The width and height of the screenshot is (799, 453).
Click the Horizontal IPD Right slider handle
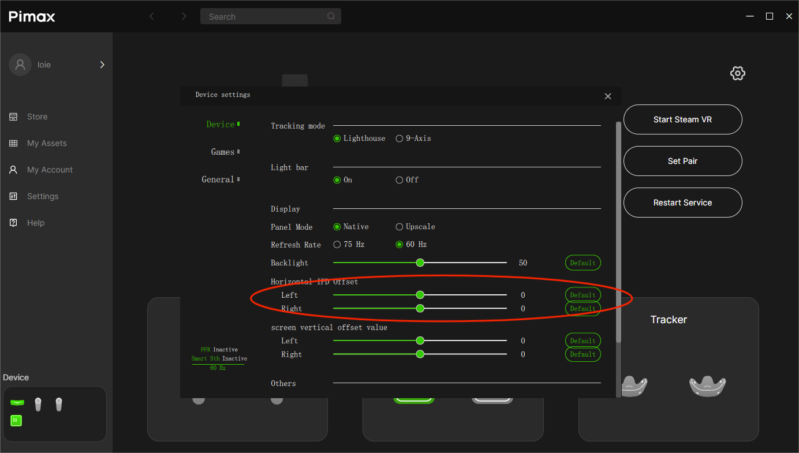[420, 308]
